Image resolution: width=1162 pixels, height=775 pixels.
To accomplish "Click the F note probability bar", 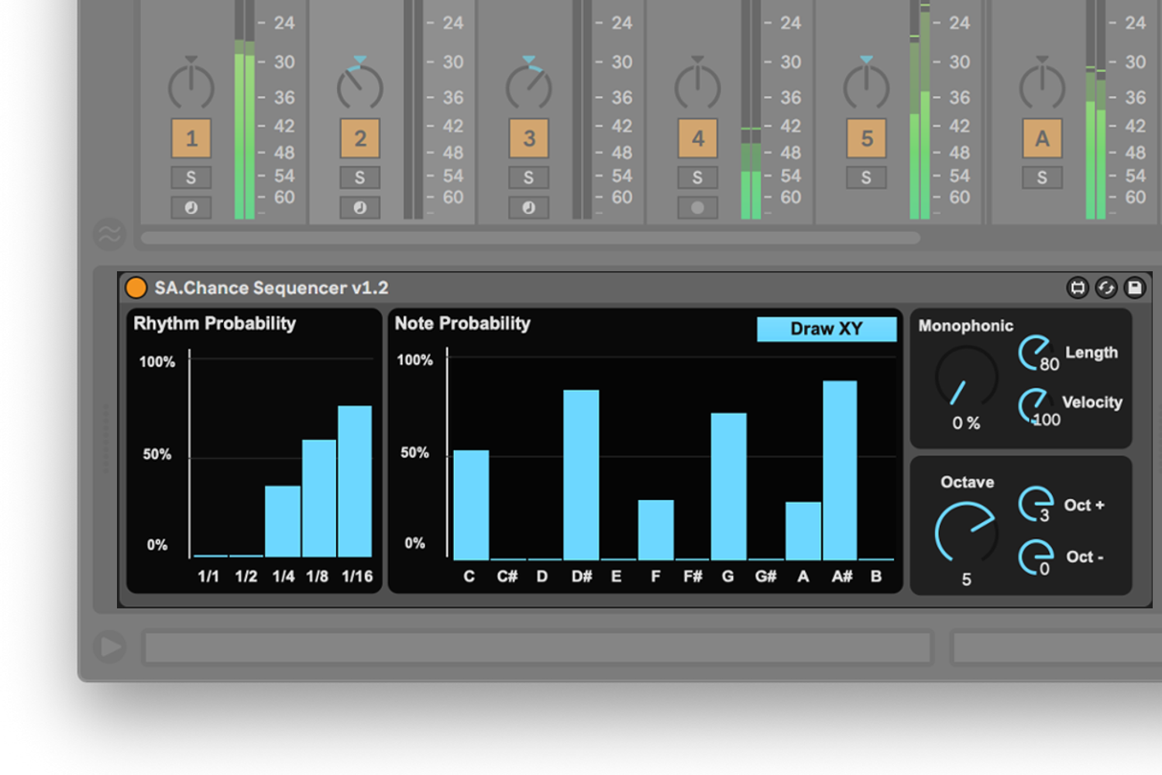I will click(x=656, y=530).
